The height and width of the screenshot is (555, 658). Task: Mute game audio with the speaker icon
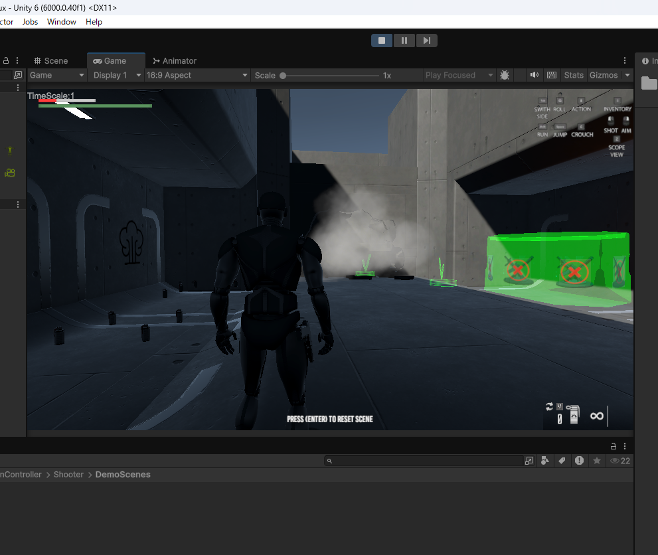534,75
